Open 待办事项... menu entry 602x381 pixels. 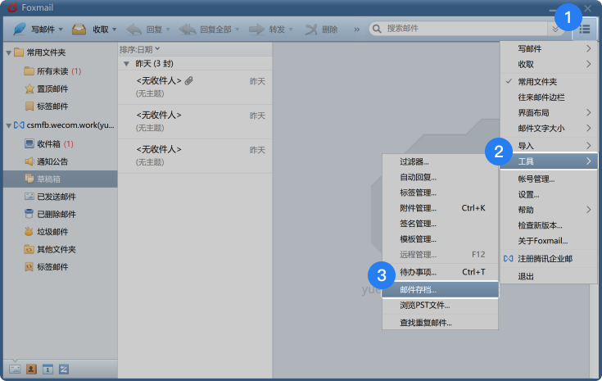(x=440, y=272)
